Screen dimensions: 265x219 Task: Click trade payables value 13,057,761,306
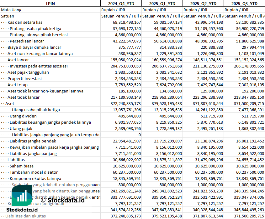(127, 110)
